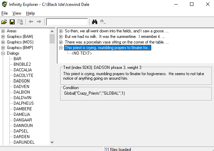Expand the 'So then, we all went down' dialog line

61,31
